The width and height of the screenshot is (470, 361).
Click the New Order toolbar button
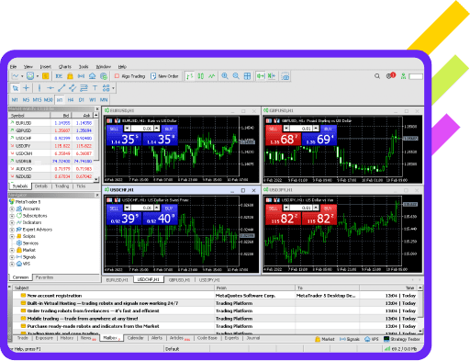pos(164,76)
